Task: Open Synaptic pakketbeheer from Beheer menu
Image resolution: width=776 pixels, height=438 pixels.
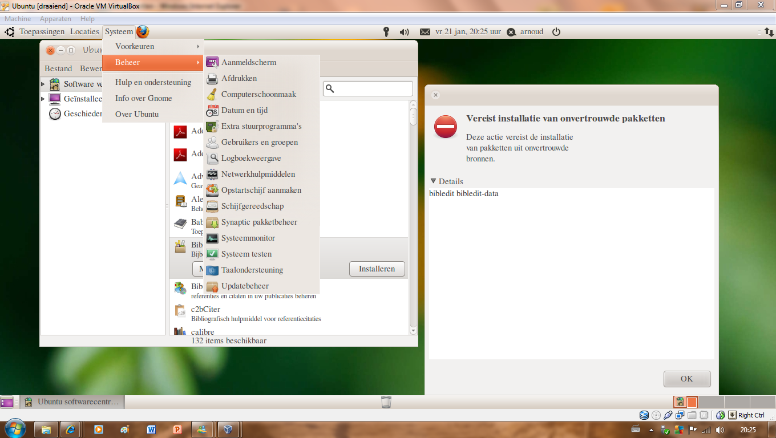Action: (x=259, y=222)
